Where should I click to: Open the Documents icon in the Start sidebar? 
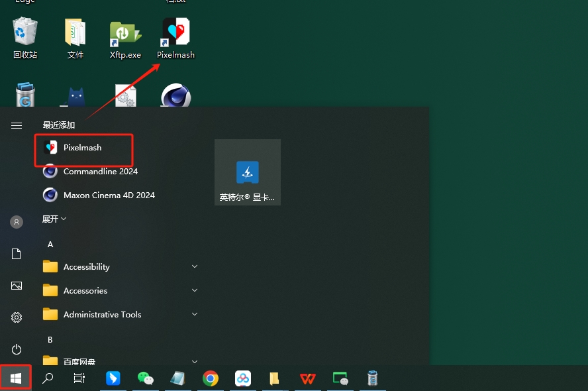(x=17, y=254)
